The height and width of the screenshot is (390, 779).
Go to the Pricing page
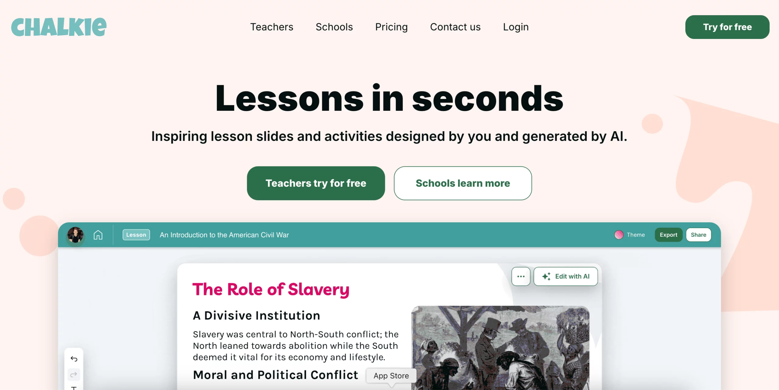click(x=391, y=27)
